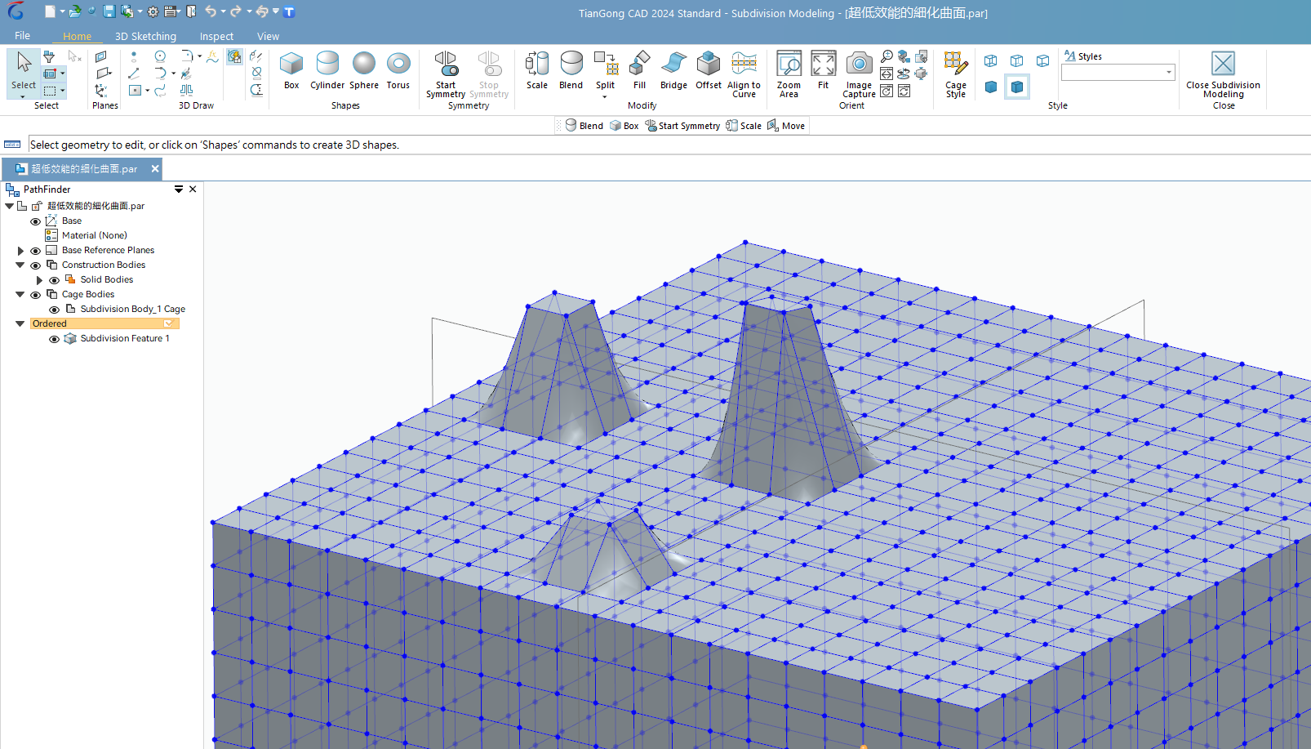Image resolution: width=1311 pixels, height=749 pixels.
Task: Toggle Construction Bodies eye icon
Action: (x=35, y=265)
